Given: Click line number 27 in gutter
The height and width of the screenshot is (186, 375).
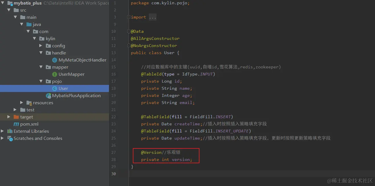Looking at the screenshot, I should (x=114, y=152).
